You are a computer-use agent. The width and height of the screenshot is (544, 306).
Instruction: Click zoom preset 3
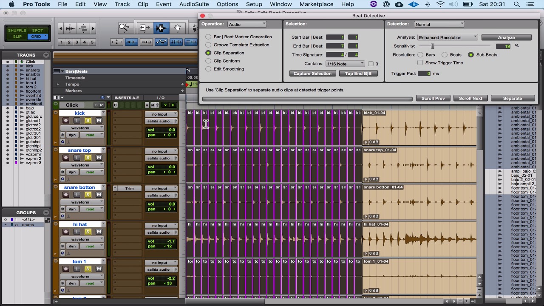point(76,42)
